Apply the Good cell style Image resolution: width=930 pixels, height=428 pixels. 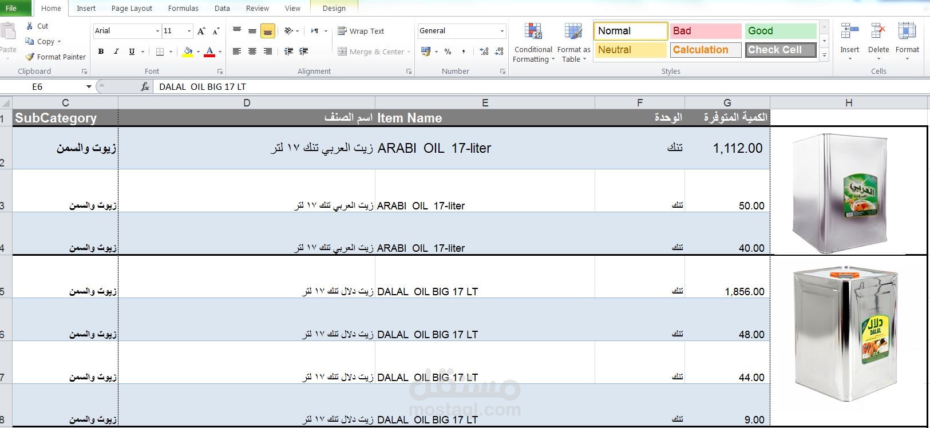point(781,31)
